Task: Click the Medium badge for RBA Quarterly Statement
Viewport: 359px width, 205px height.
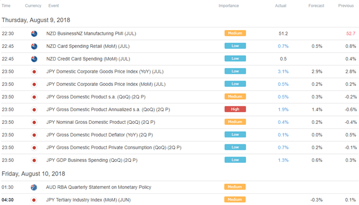Action: [235, 187]
